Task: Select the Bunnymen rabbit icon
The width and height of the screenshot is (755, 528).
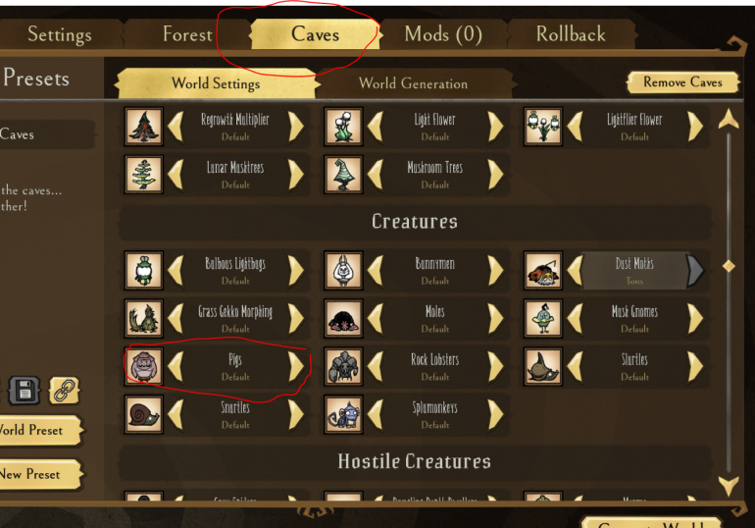Action: click(x=343, y=270)
